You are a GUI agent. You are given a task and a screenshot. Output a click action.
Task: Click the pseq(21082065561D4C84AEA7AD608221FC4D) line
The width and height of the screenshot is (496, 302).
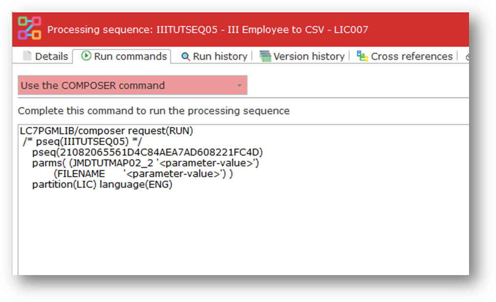[148, 152]
